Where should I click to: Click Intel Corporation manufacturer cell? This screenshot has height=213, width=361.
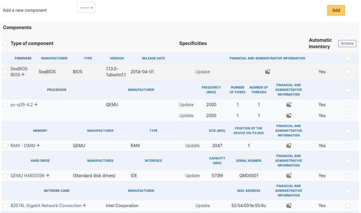tap(122, 206)
